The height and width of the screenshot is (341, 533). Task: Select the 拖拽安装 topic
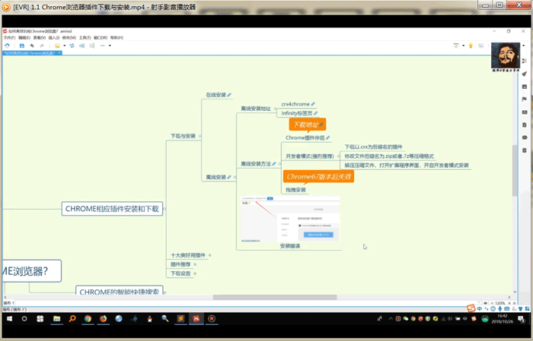coord(295,190)
